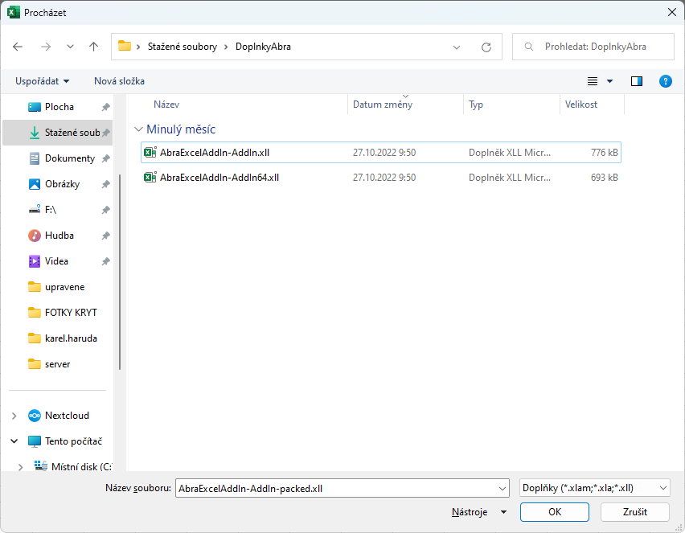685x533 pixels.
Task: Unpin Videa using its pin icon
Action: [x=105, y=262]
